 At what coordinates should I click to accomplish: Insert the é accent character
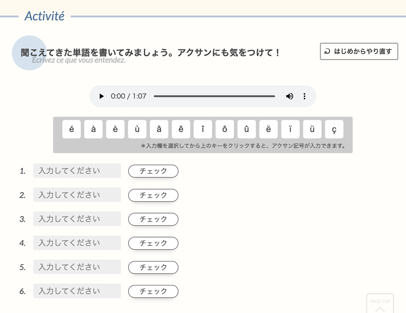[x=71, y=129]
